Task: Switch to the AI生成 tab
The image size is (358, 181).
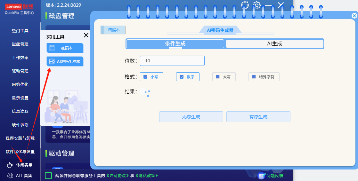Action: tap(274, 44)
